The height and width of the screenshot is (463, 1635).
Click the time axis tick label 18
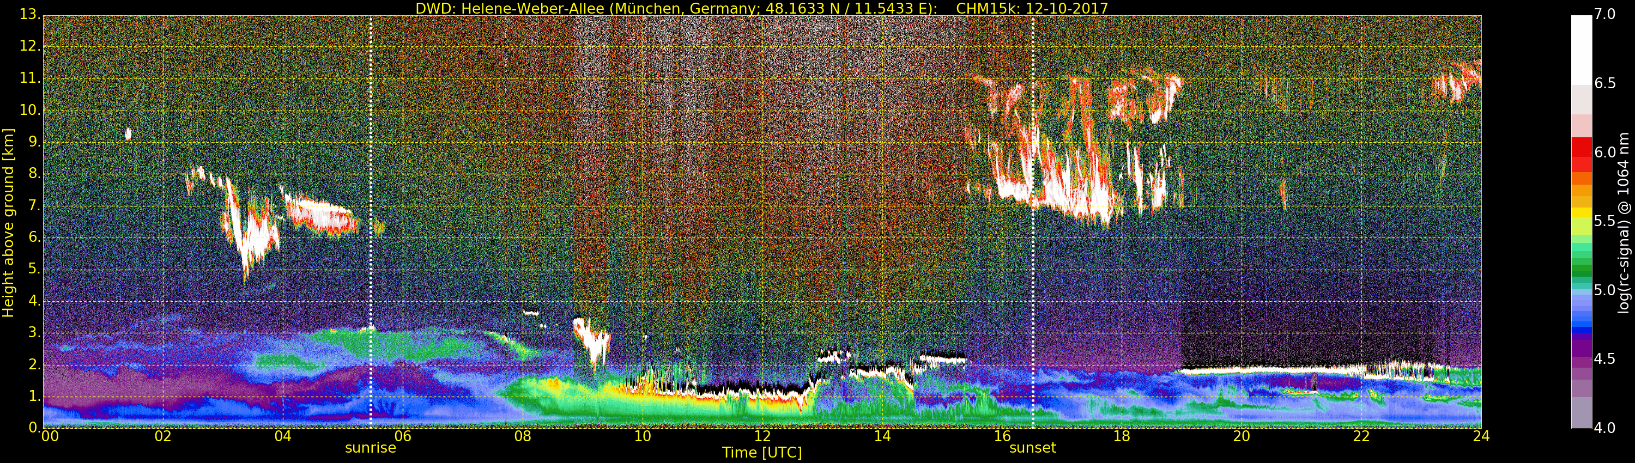click(1122, 436)
